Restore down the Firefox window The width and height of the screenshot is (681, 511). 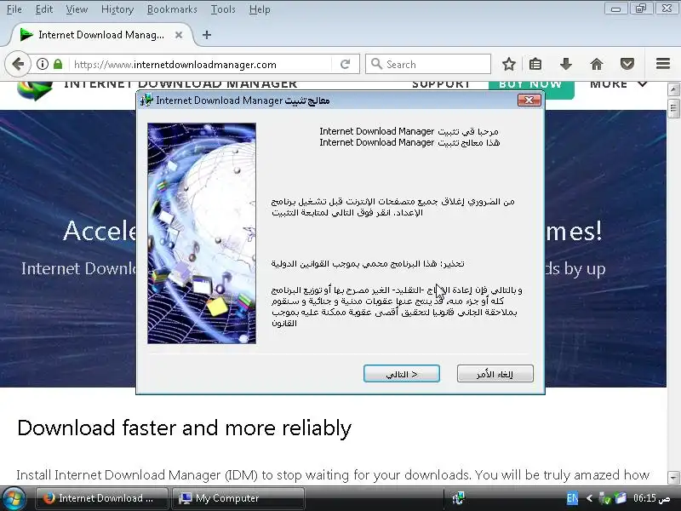coord(642,9)
